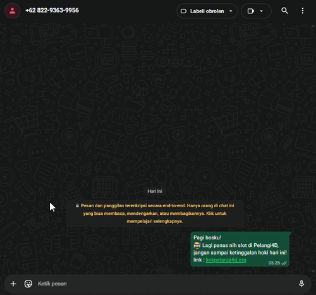Click the lock icon in encryption notice
Image resolution: width=316 pixels, height=295 pixels.
(x=77, y=206)
